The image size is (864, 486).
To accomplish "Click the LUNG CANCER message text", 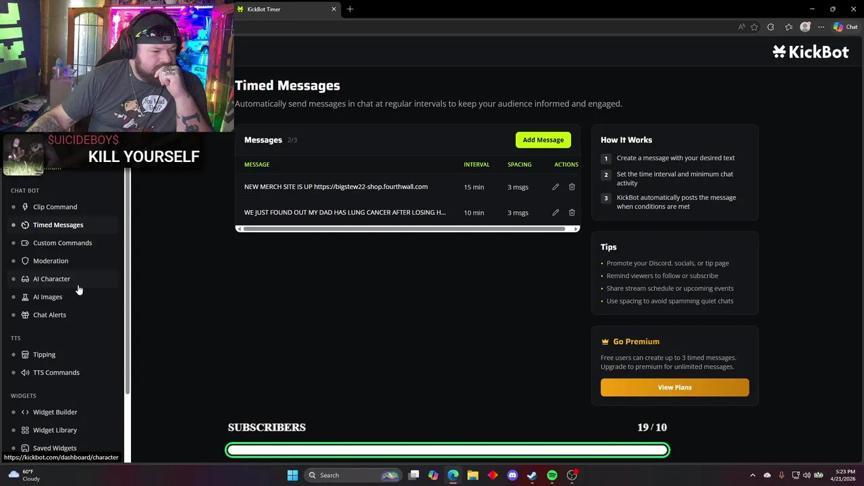I will (x=345, y=213).
